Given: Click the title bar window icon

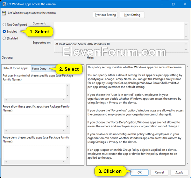Looking at the screenshot, I should click(4, 4).
